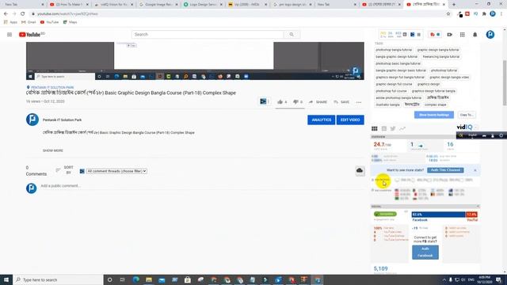Switch to the first New Tab tab
Screen dimensions: 507x285
23,5
